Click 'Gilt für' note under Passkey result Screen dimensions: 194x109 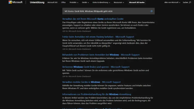click(77, 49)
